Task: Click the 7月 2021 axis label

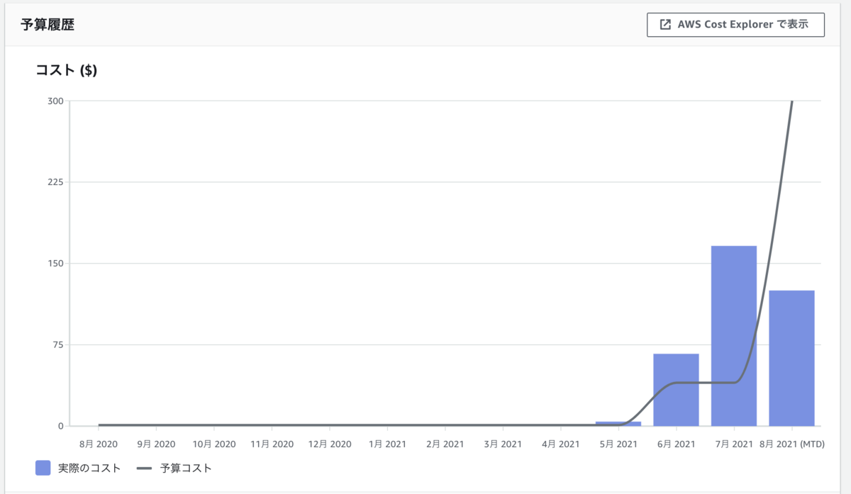Action: click(734, 444)
